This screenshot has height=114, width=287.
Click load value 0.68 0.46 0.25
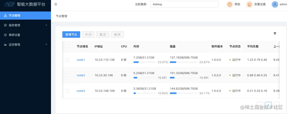pyautogui.click(x=257, y=75)
